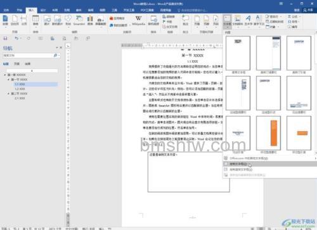
Task: Open the Drop Cap (首字下沉) dropdown
Action: click(259, 21)
